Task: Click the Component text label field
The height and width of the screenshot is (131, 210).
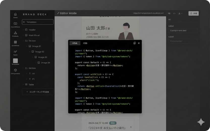Action: tap(183, 30)
